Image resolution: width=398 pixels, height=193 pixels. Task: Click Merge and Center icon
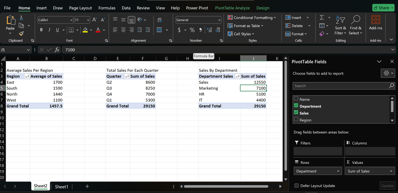click(x=159, y=30)
